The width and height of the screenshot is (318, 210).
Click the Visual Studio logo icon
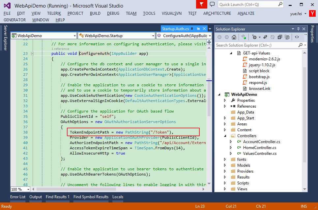coord(7,6)
